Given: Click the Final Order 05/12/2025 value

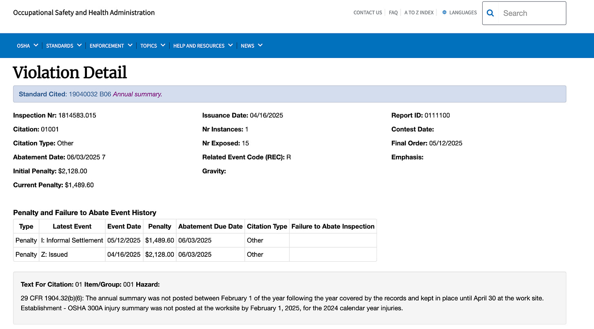Looking at the screenshot, I should tap(446, 143).
